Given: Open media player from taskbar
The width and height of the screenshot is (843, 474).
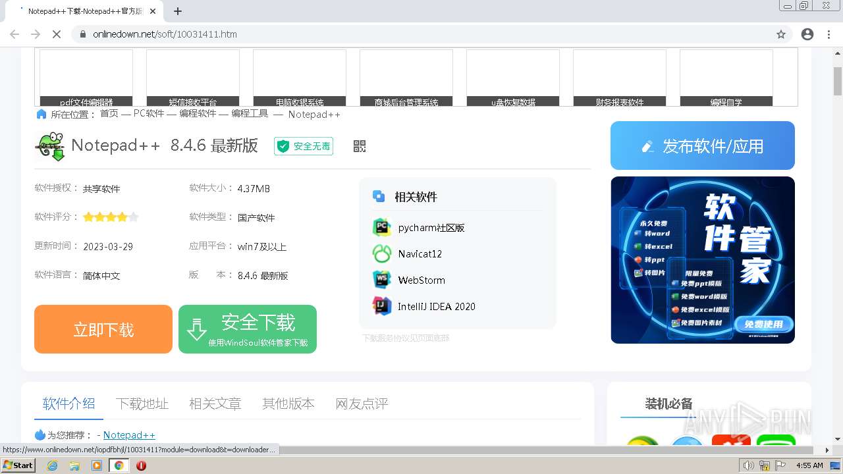Looking at the screenshot, I should click(97, 465).
